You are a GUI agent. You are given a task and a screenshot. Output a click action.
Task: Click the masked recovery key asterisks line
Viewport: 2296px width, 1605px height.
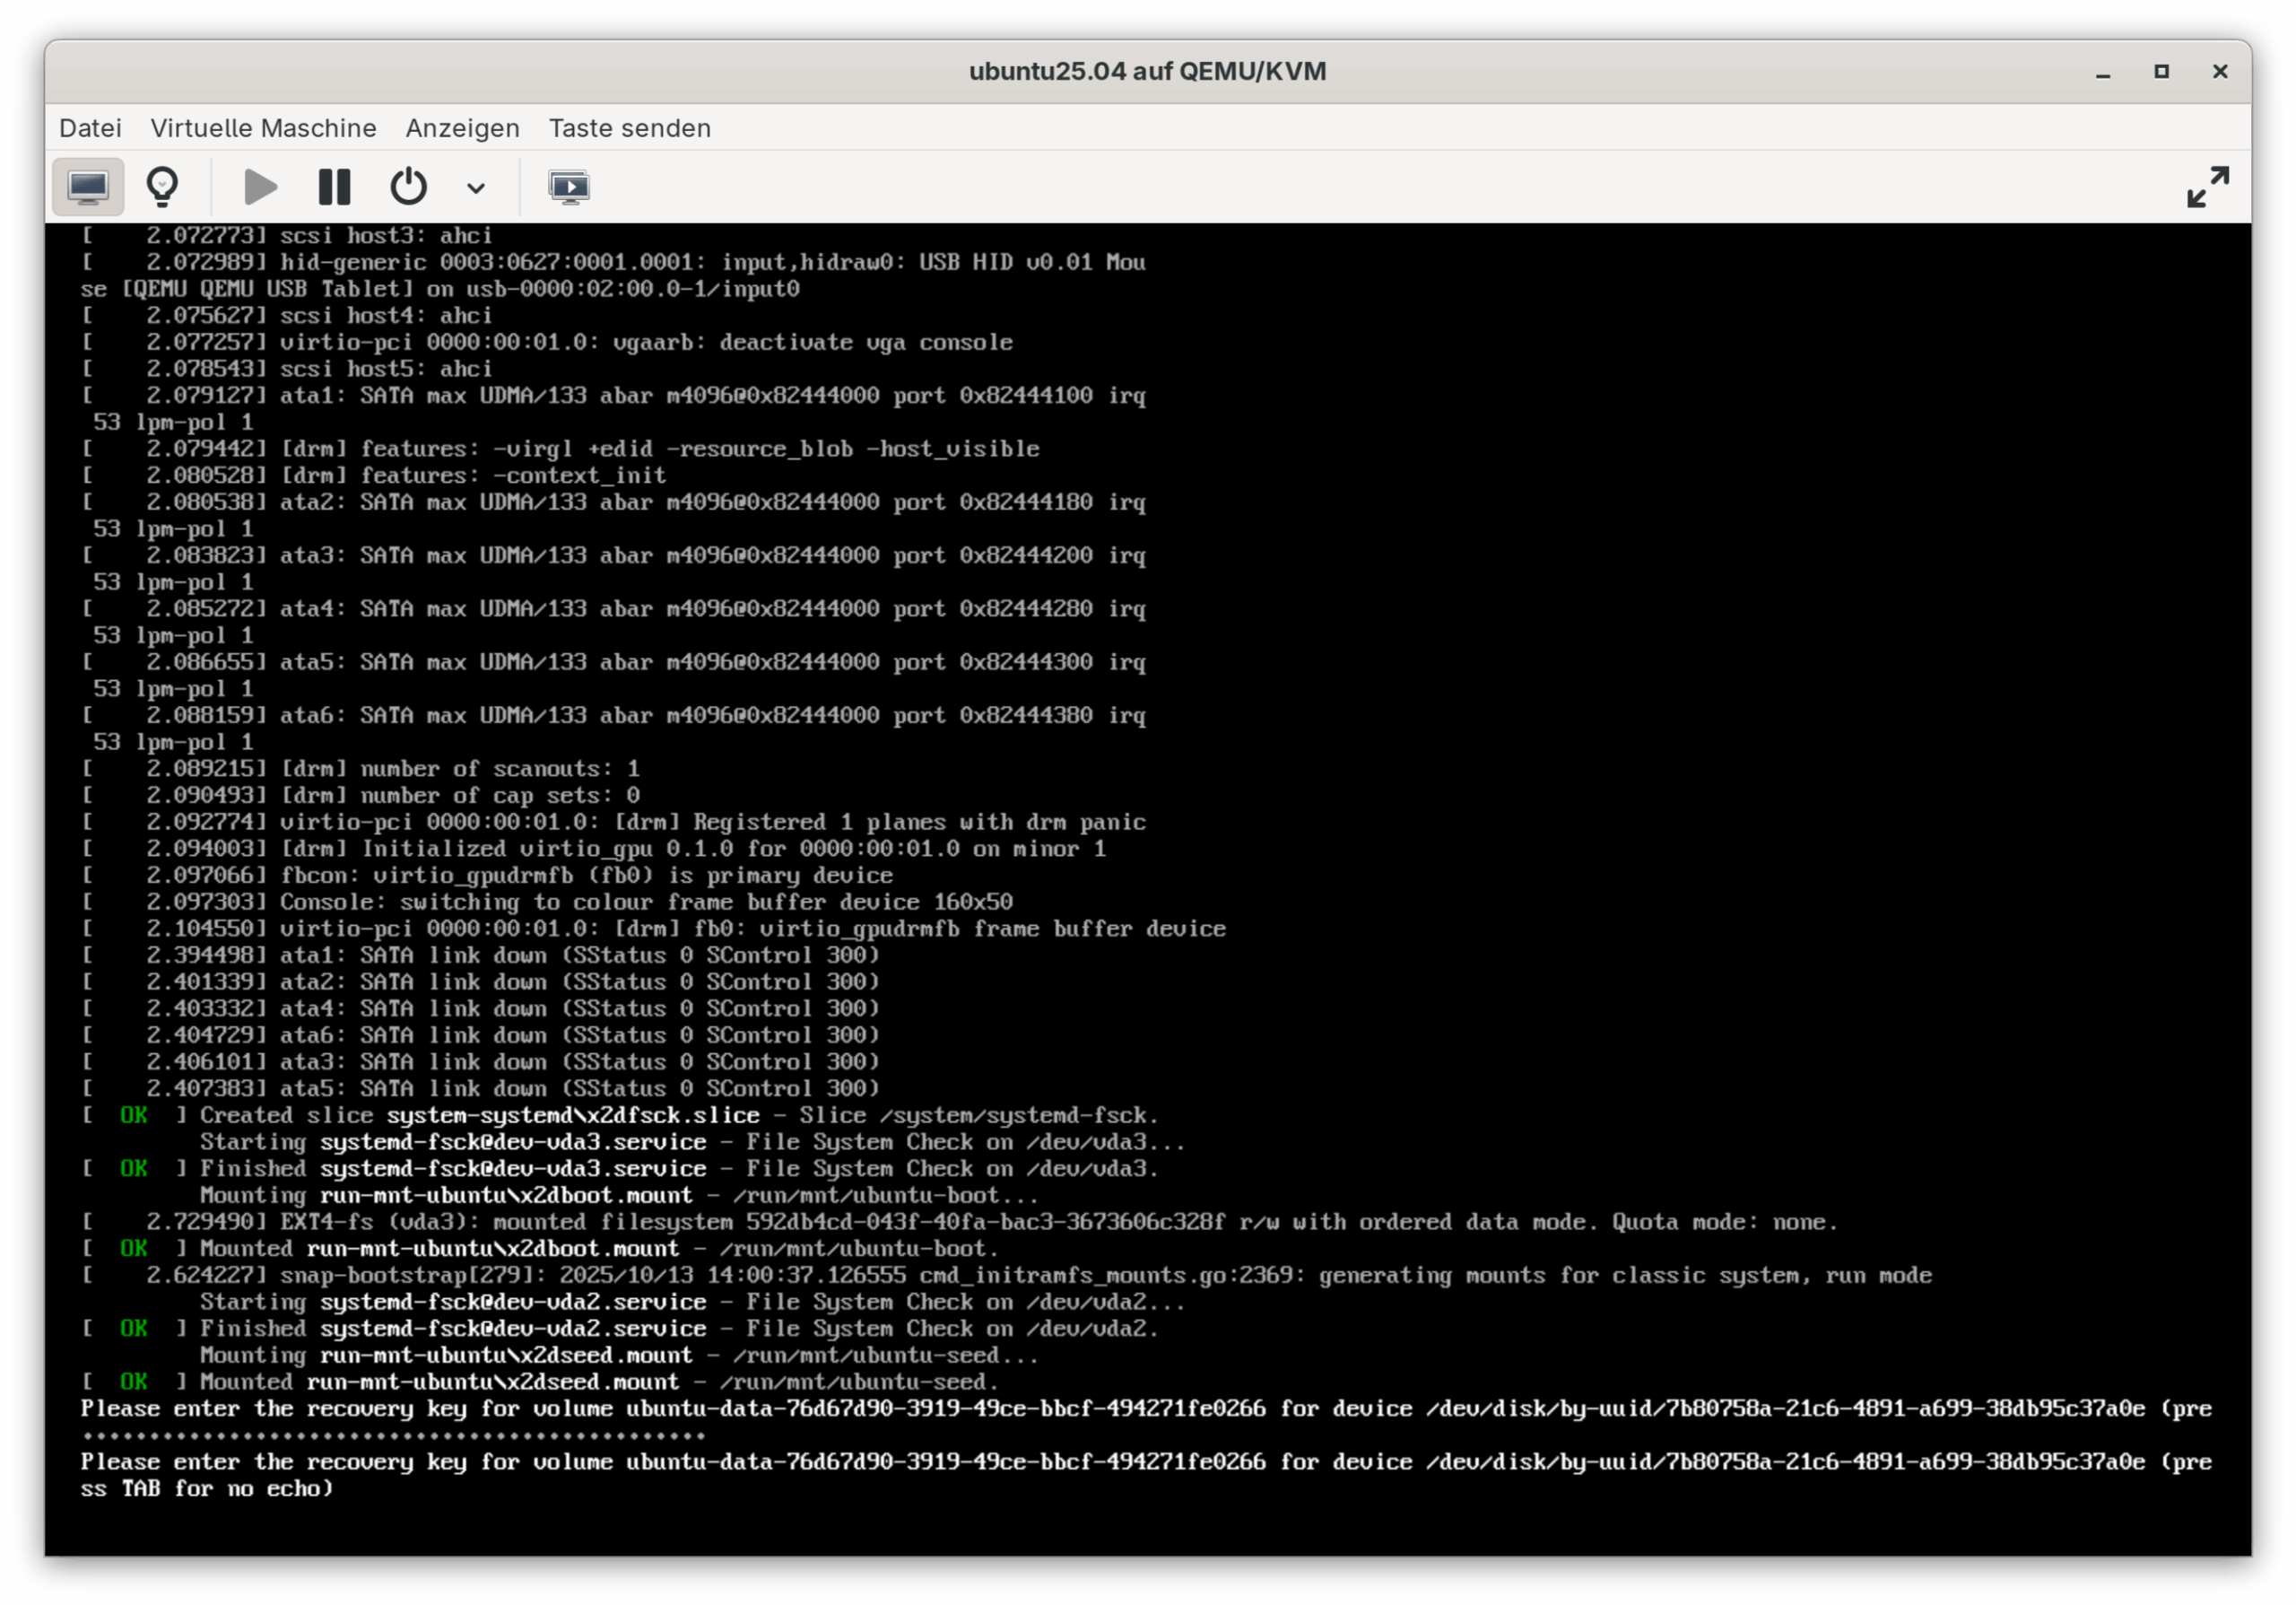(x=393, y=1436)
